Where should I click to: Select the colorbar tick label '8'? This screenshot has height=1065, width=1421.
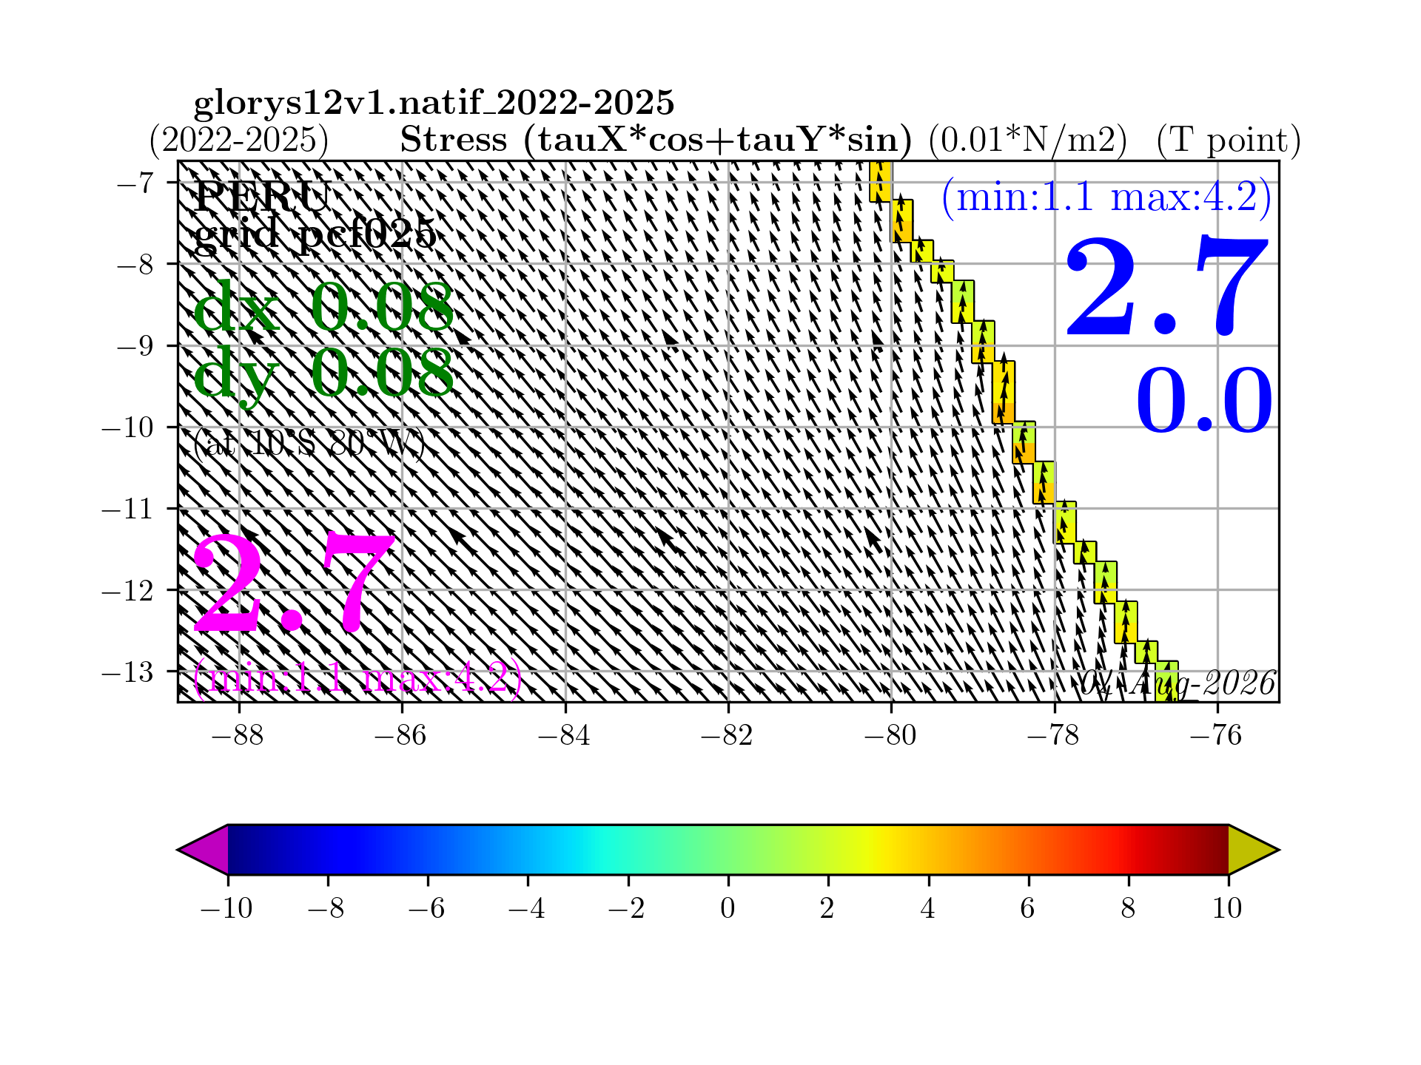click(1128, 908)
